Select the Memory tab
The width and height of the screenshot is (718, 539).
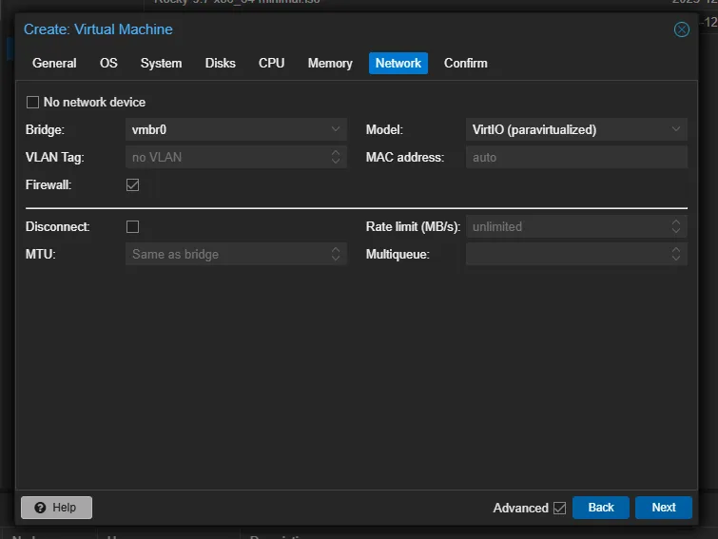tap(330, 63)
